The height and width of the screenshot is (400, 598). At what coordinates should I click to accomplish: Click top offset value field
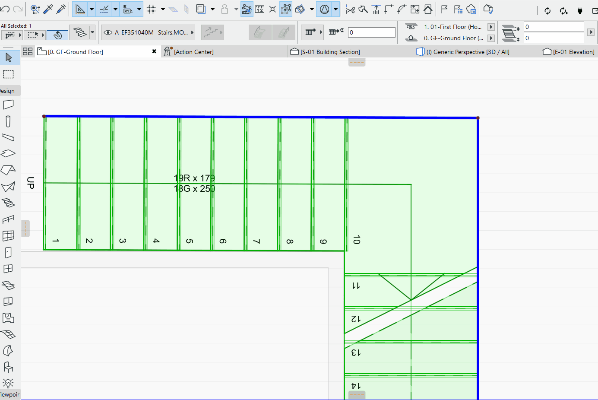coord(554,27)
